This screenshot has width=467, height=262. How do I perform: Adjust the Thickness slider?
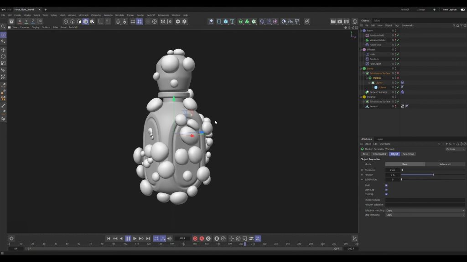coord(433,170)
